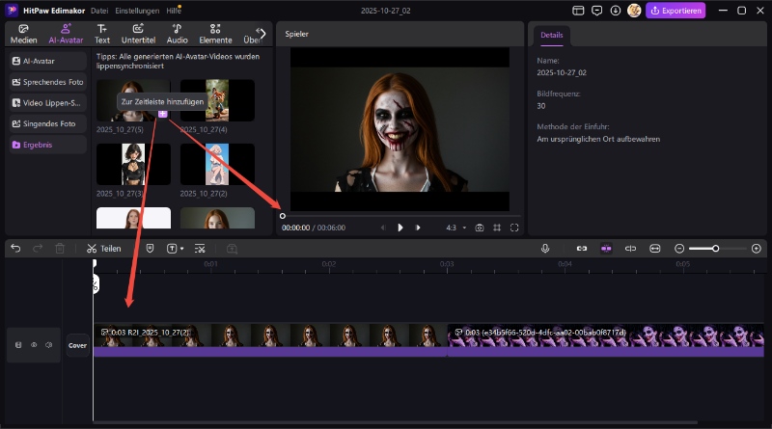The width and height of the screenshot is (772, 429).
Task: Expand the text tool dropdown arrow
Action: coord(182,249)
